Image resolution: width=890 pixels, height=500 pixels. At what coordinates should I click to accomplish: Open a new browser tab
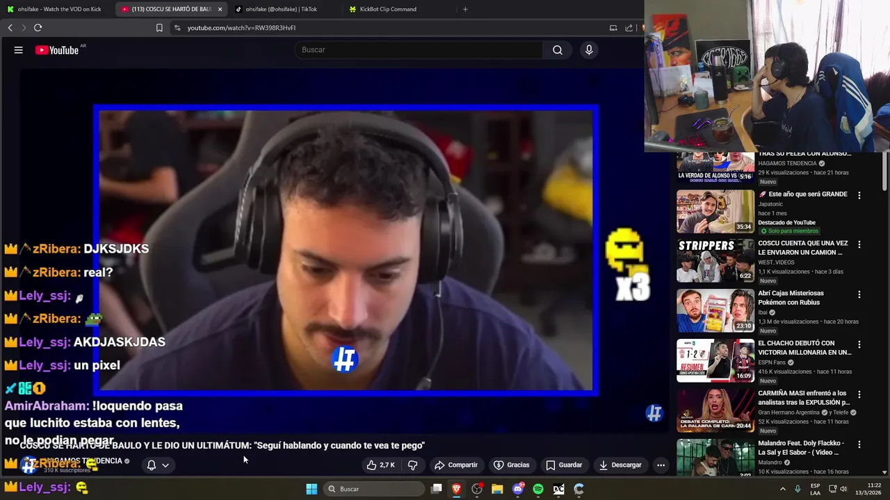tap(465, 9)
